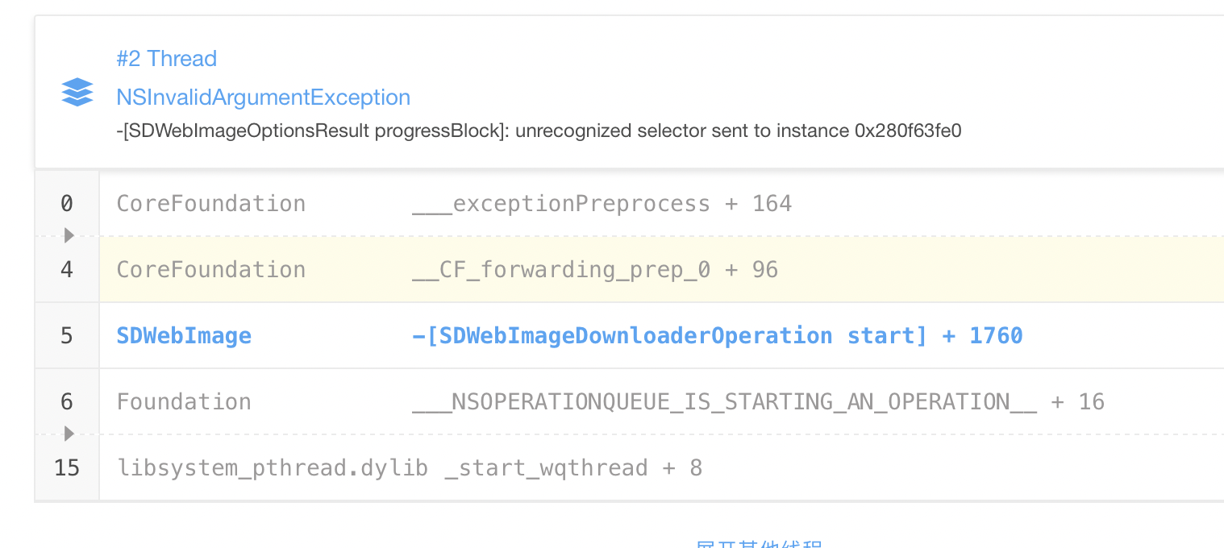Click the blue stacked-layers crash icon
This screenshot has width=1224, height=548.
coord(77,92)
